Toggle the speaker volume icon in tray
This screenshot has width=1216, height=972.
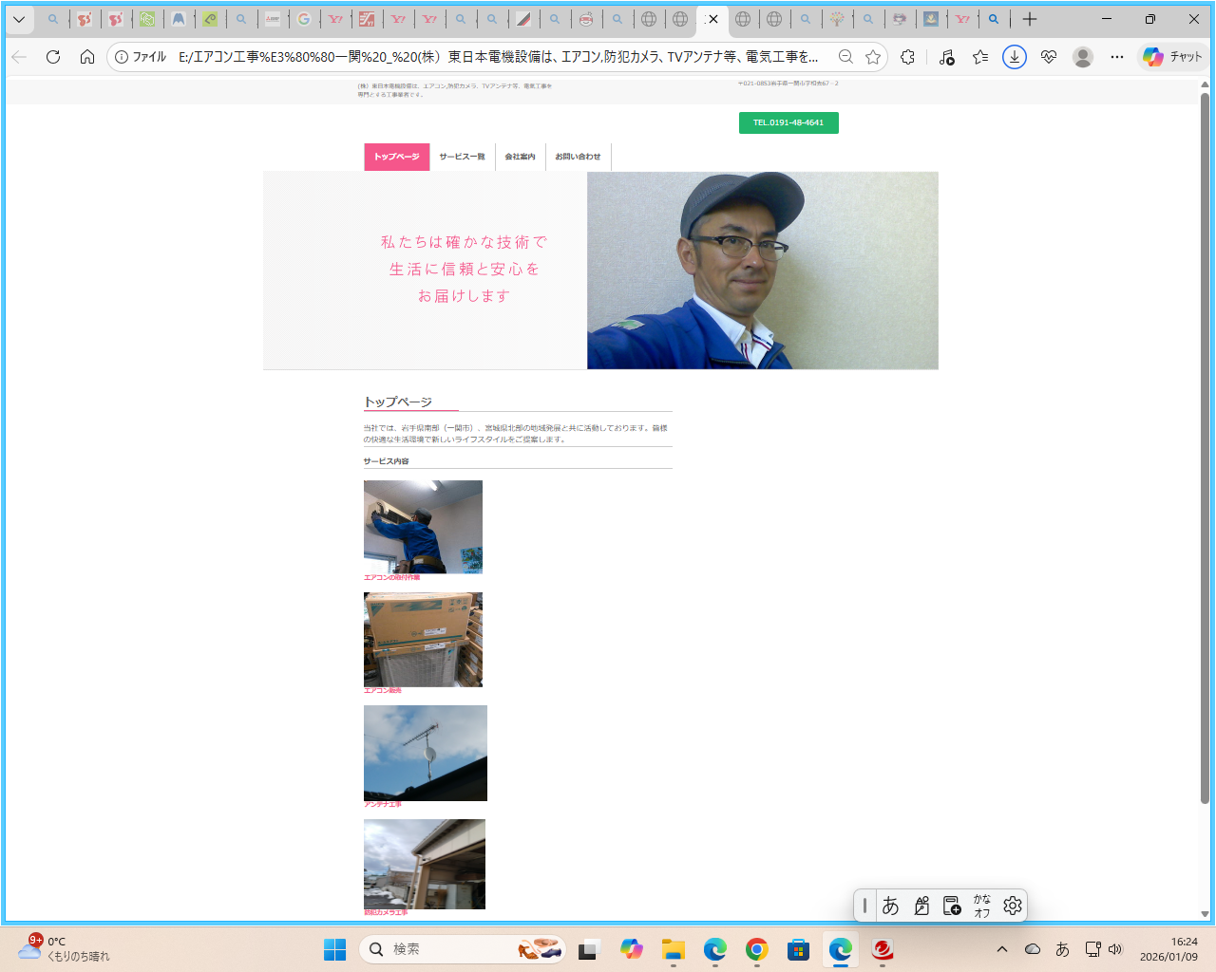tap(1115, 949)
